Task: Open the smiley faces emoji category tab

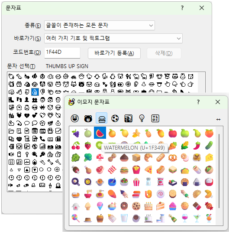Action: click(x=75, y=118)
